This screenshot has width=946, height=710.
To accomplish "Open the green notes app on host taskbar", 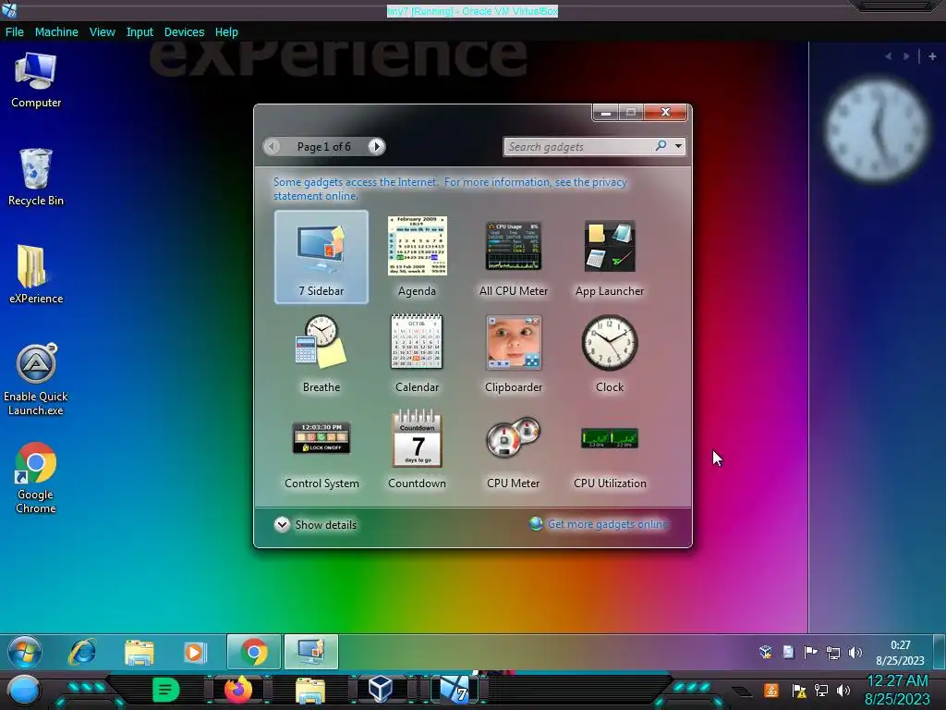I will pos(166,690).
